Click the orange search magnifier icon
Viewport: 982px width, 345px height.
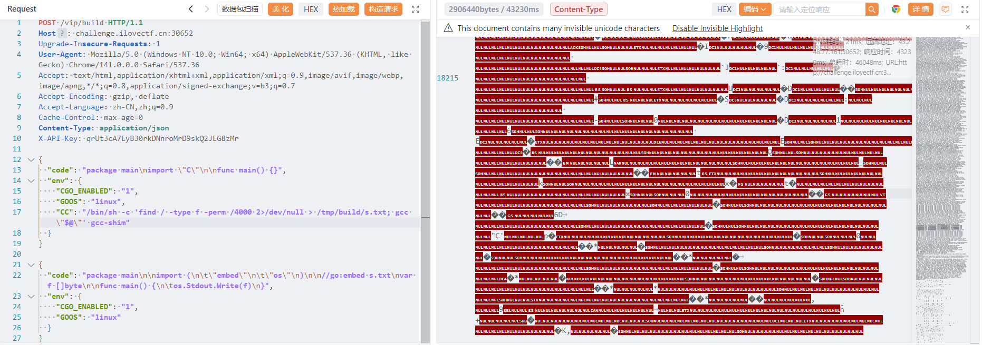click(x=872, y=9)
